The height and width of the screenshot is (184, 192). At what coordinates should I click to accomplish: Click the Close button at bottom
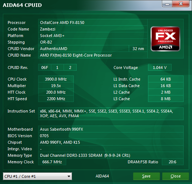pyautogui.click(x=176, y=176)
